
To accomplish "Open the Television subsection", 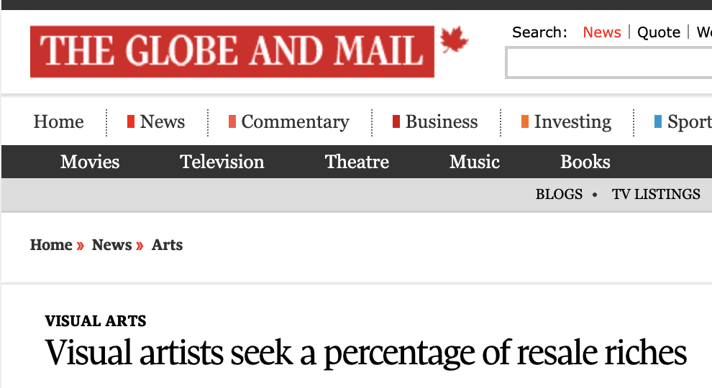I will click(x=222, y=162).
